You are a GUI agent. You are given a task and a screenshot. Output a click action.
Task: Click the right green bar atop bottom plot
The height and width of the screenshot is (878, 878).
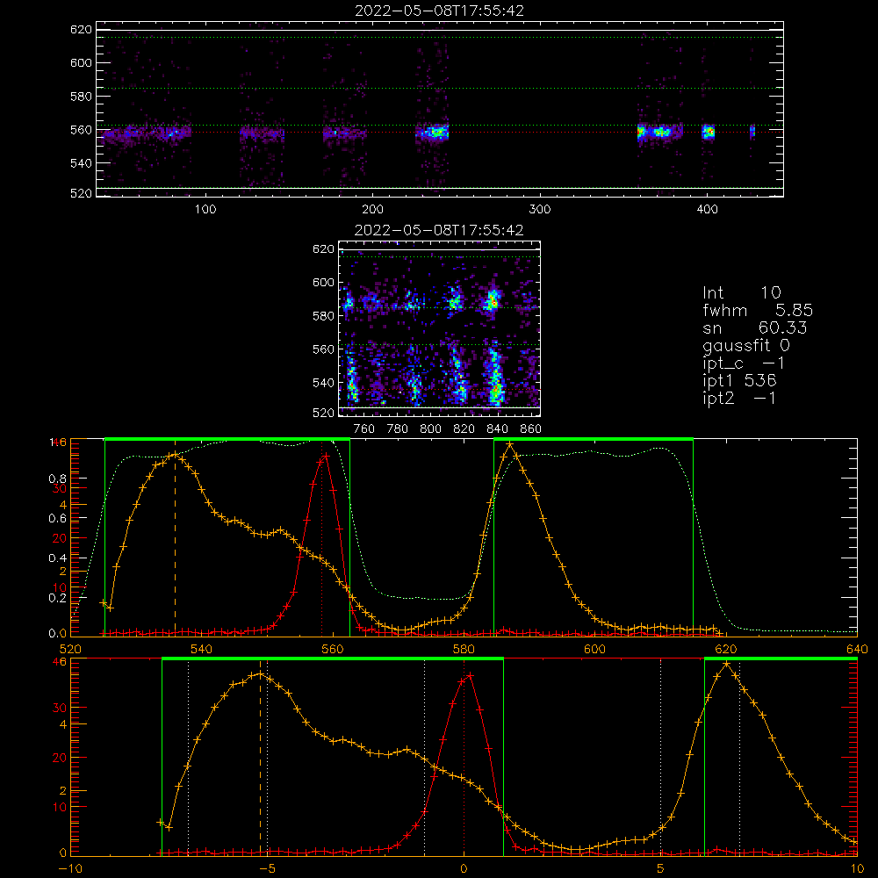coord(781,659)
